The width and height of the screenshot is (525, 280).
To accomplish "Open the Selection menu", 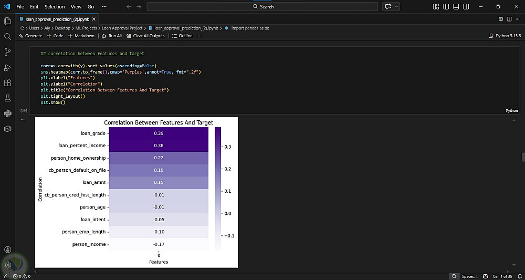I will pos(55,6).
